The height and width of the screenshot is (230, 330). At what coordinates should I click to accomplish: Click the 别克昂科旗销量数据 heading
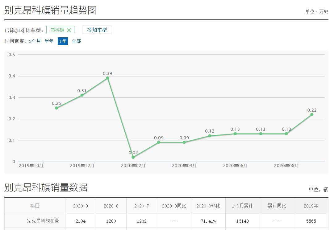pyautogui.click(x=46, y=187)
